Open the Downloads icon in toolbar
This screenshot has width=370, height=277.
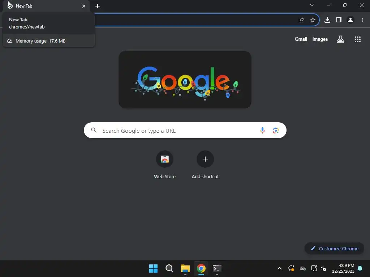coord(327,20)
